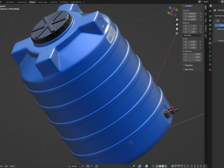Toggle lock on Rotation X
The width and height of the screenshot is (224, 168).
pos(201,26)
